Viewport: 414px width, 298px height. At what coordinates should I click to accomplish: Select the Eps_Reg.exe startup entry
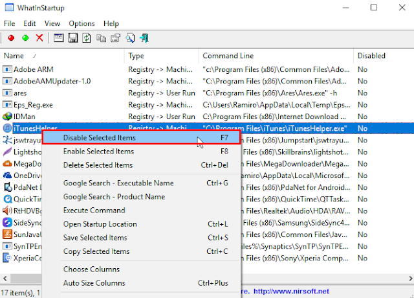click(x=33, y=105)
